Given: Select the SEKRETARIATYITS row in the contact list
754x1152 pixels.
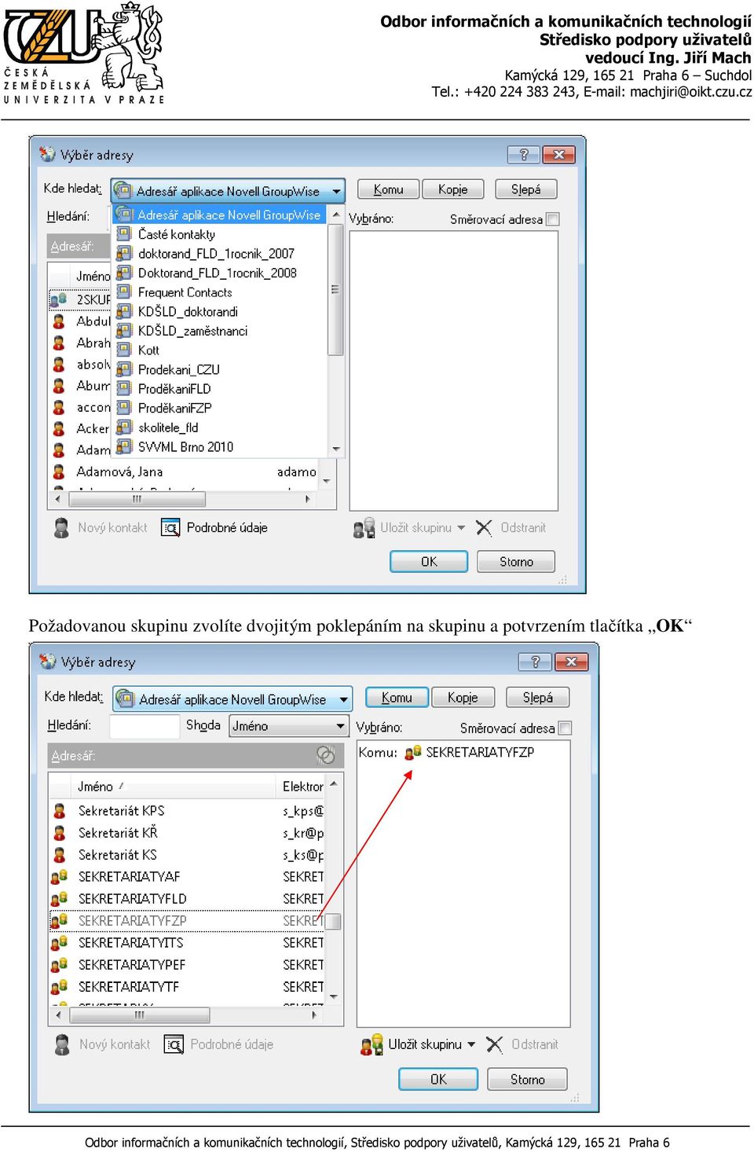Looking at the screenshot, I should click(188, 942).
